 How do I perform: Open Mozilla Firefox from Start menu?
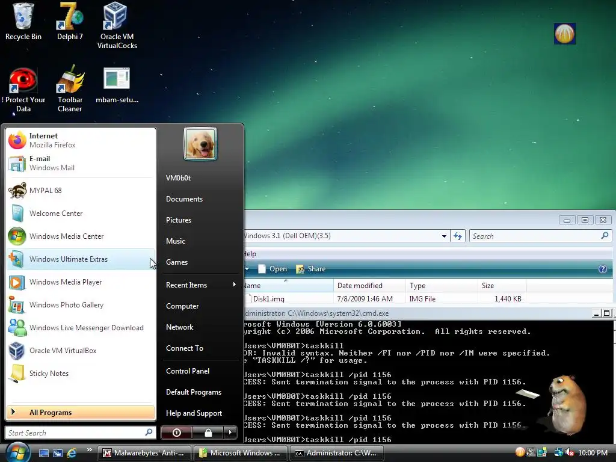[x=81, y=140]
